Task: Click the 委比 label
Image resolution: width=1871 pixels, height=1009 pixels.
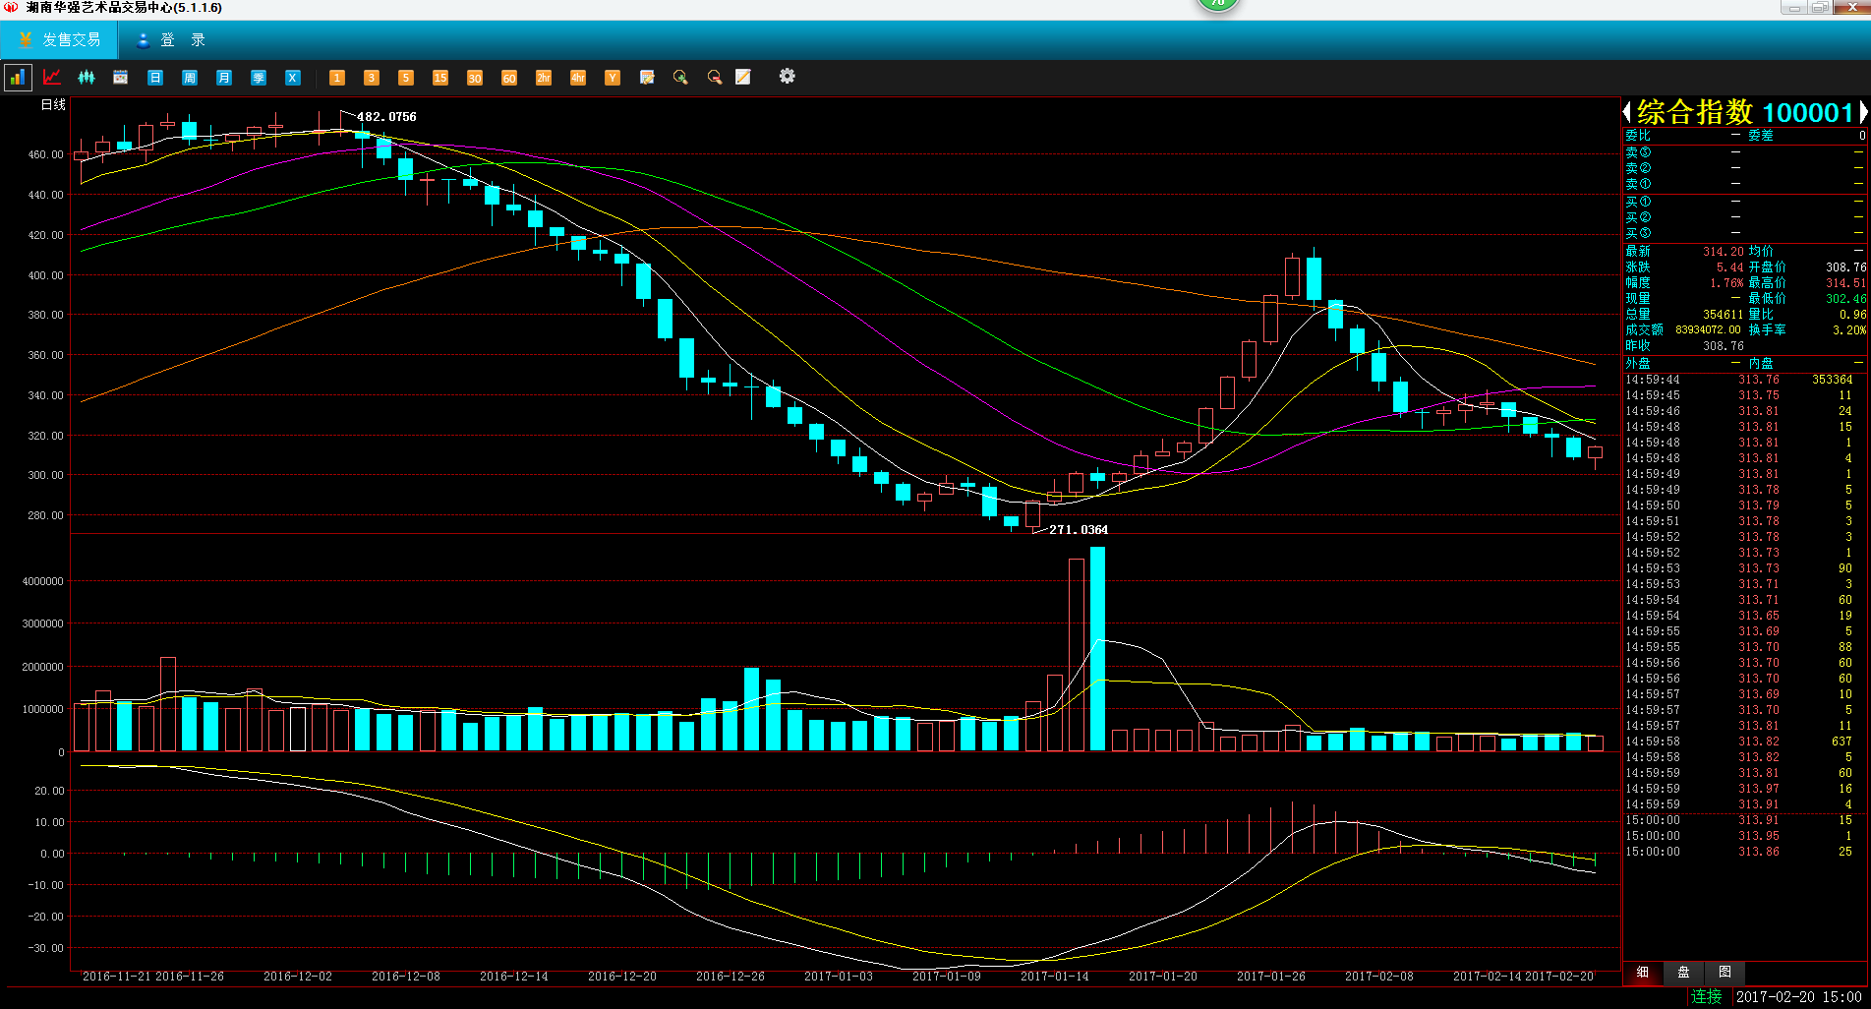Action: point(1638,136)
